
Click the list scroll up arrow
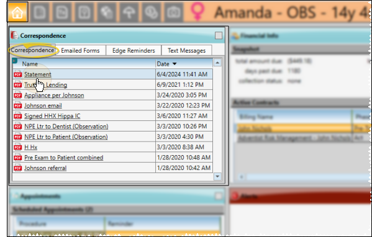point(217,63)
